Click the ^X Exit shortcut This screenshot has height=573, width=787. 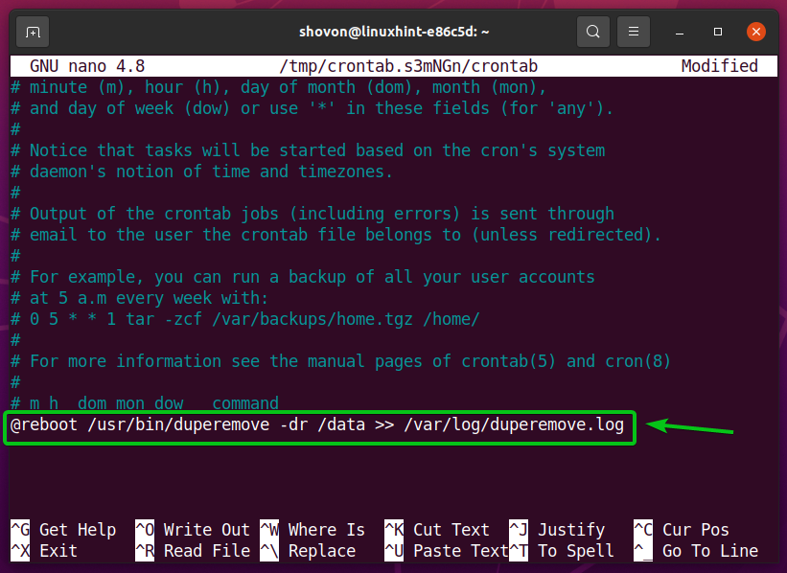[44, 551]
